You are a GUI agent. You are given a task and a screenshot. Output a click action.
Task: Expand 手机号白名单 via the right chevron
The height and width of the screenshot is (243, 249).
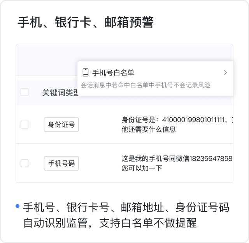coord(225,72)
